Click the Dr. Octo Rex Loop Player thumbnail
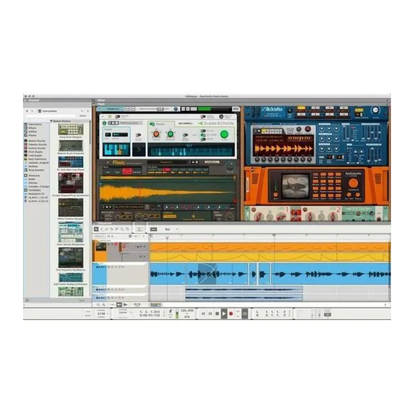The image size is (414, 414). coord(71,162)
